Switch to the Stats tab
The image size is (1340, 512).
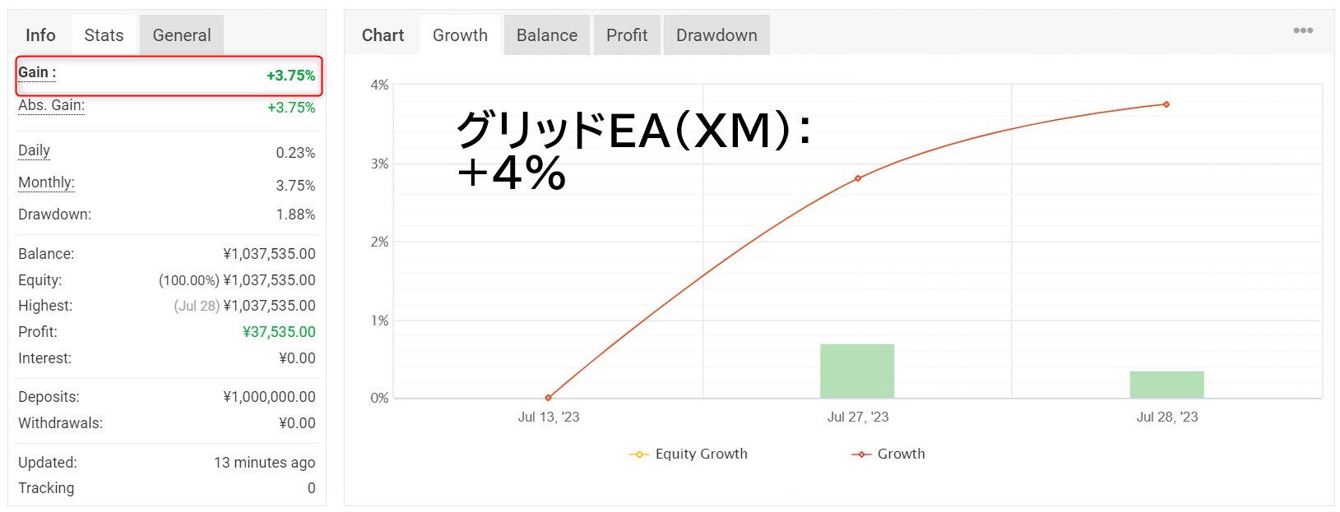[104, 35]
